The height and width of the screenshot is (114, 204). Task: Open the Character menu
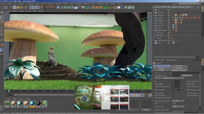pyautogui.click(x=86, y=4)
